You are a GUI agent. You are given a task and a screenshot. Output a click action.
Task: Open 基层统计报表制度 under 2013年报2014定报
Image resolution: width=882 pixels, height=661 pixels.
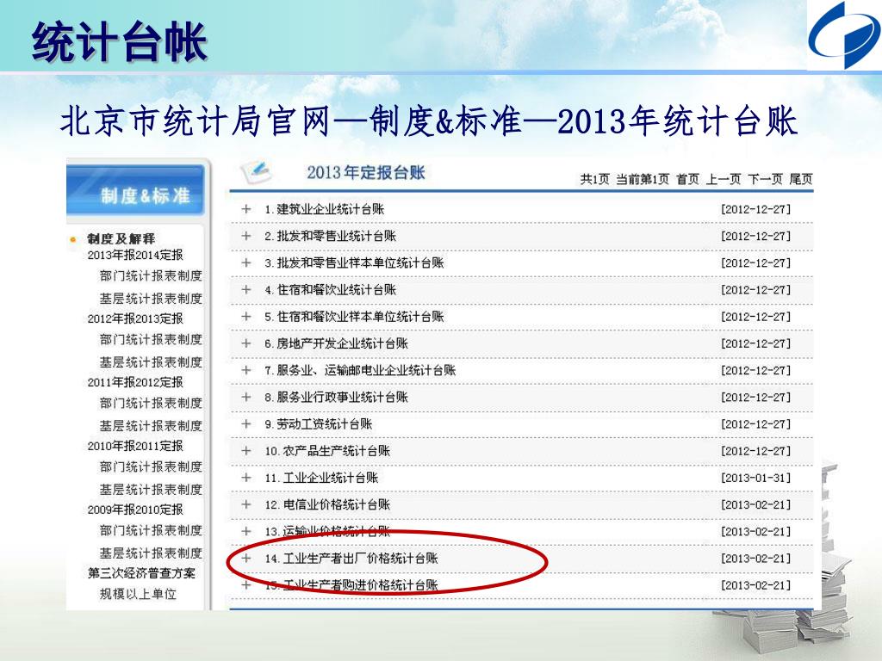(151, 299)
